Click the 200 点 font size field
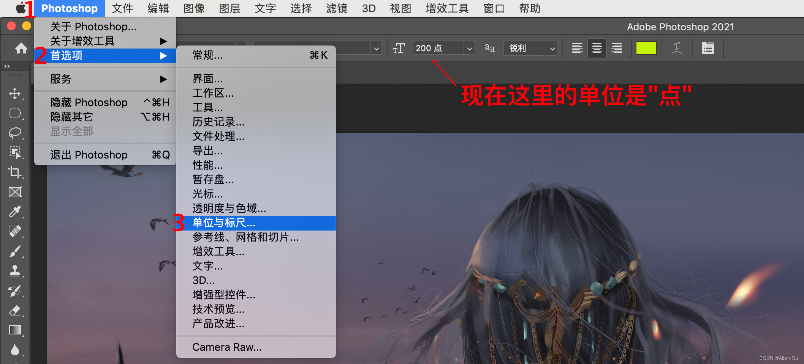Viewport: 804px width, 364px height. (438, 48)
